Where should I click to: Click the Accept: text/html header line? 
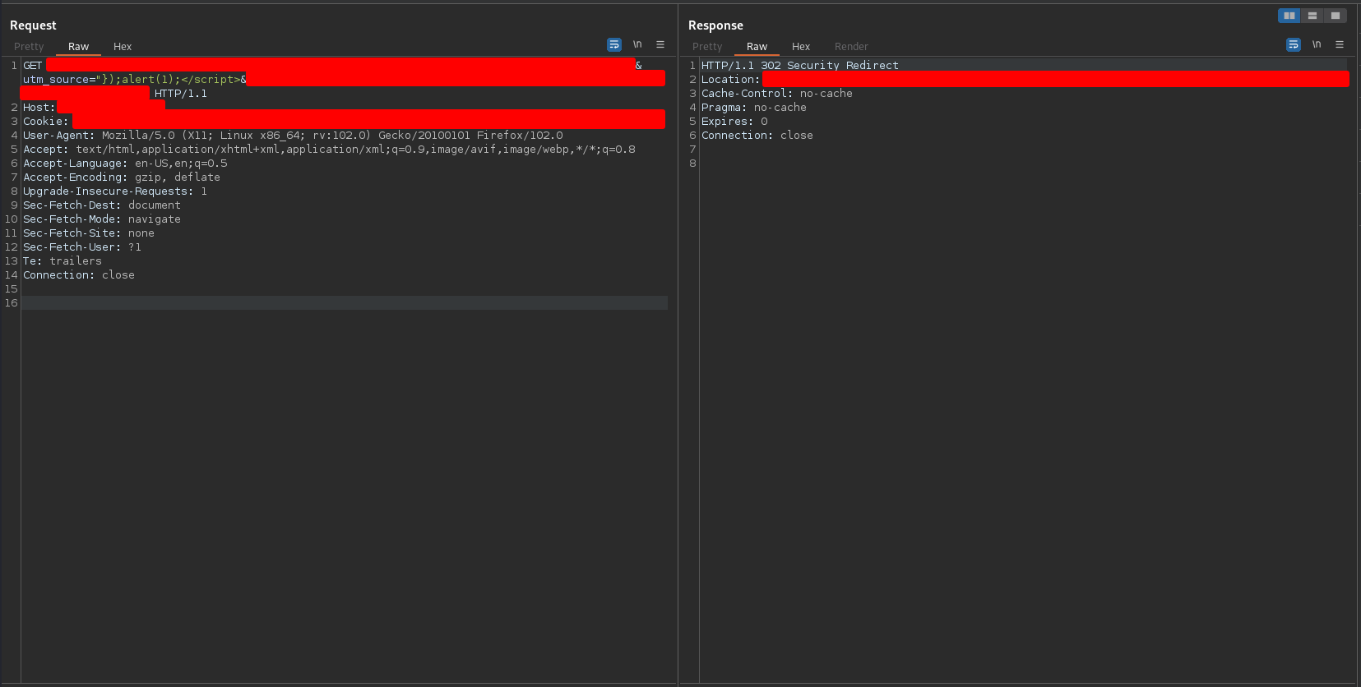point(329,150)
